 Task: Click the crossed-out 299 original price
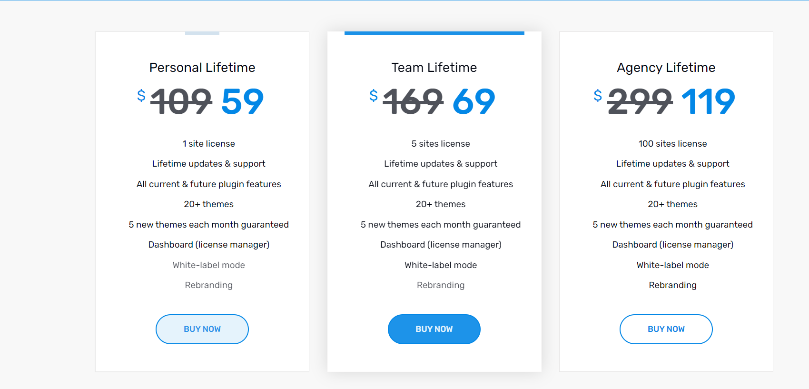[x=640, y=101]
